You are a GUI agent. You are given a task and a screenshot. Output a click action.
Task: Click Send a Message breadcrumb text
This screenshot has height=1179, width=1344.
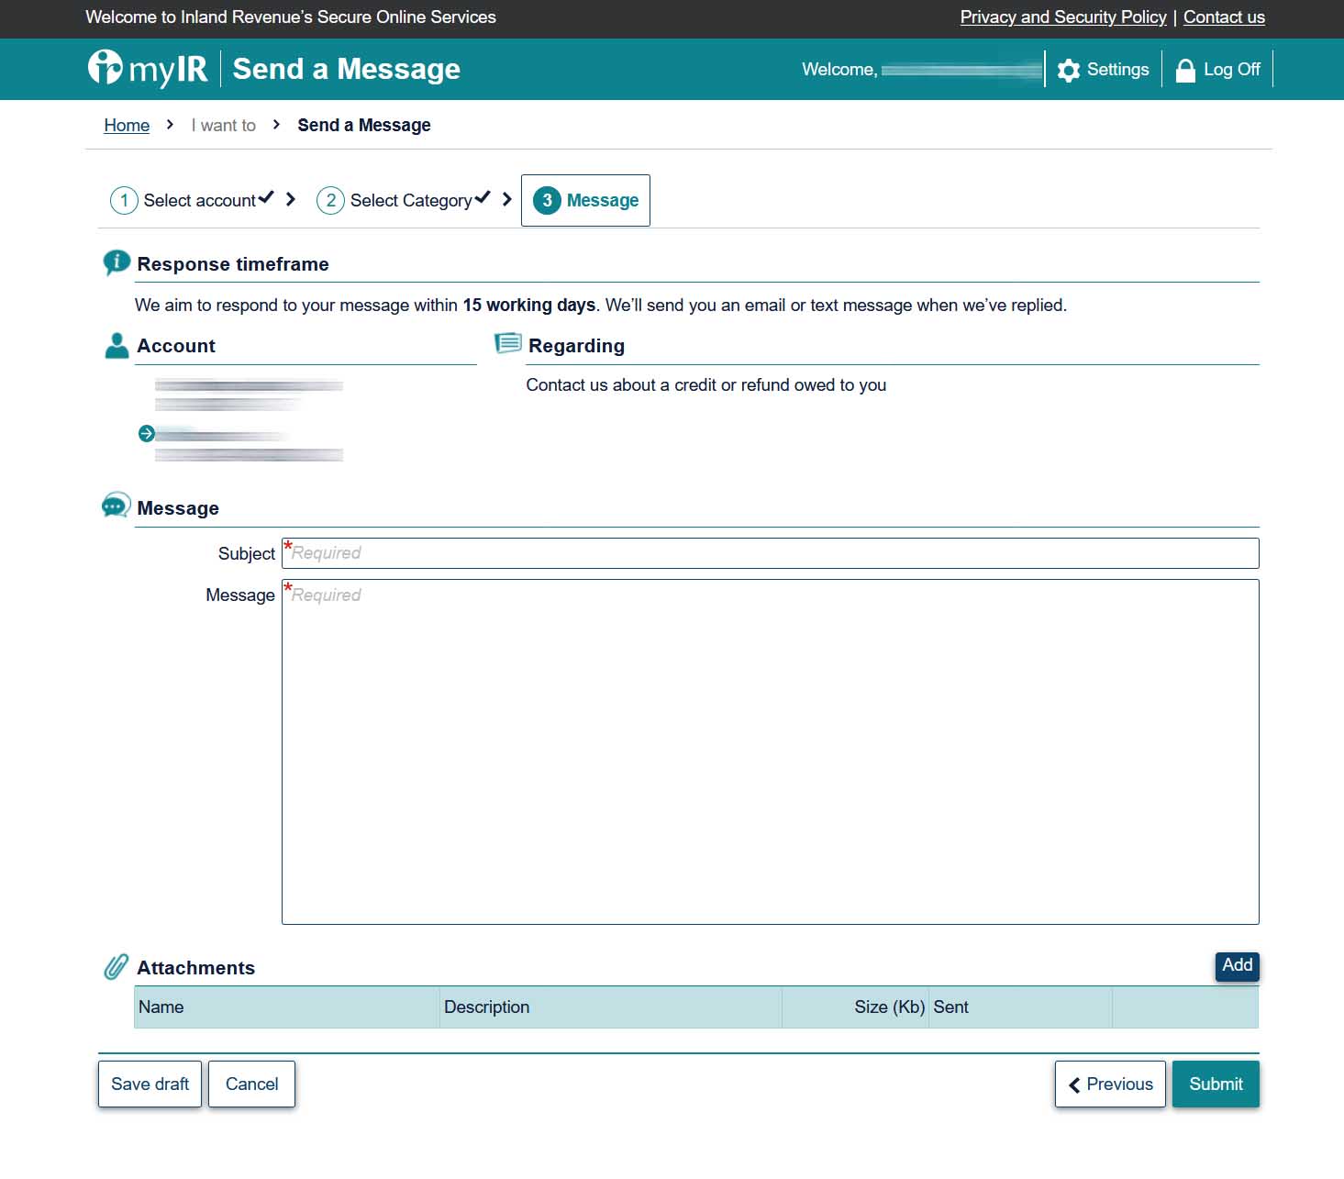pyautogui.click(x=364, y=126)
